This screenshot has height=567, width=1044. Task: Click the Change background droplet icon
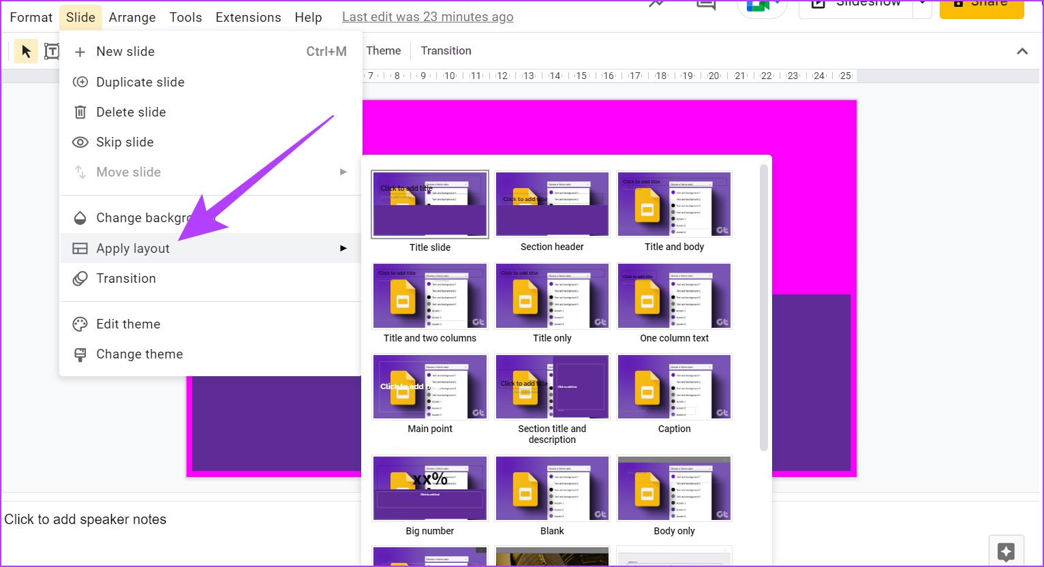point(80,218)
